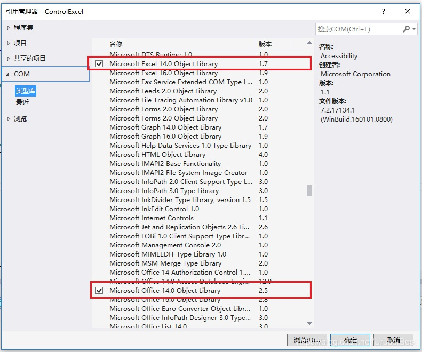
Task: Select Microsoft Excel 16.0 Object Library row
Action: coord(199,73)
